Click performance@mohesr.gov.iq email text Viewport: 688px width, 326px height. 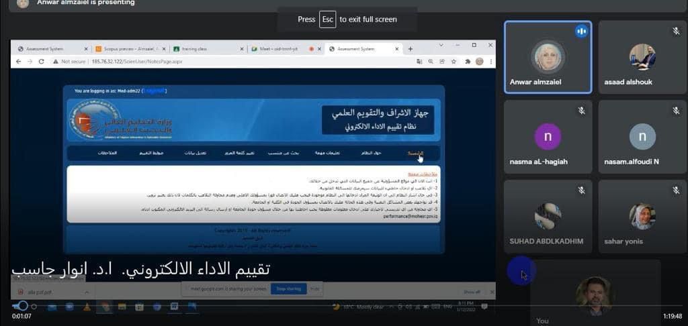point(411,217)
